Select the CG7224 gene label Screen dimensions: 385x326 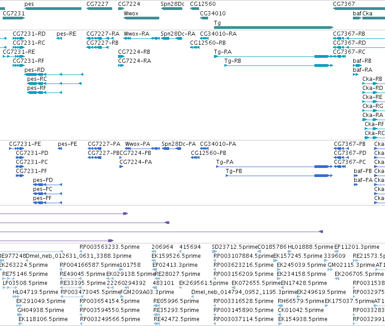(129, 4)
